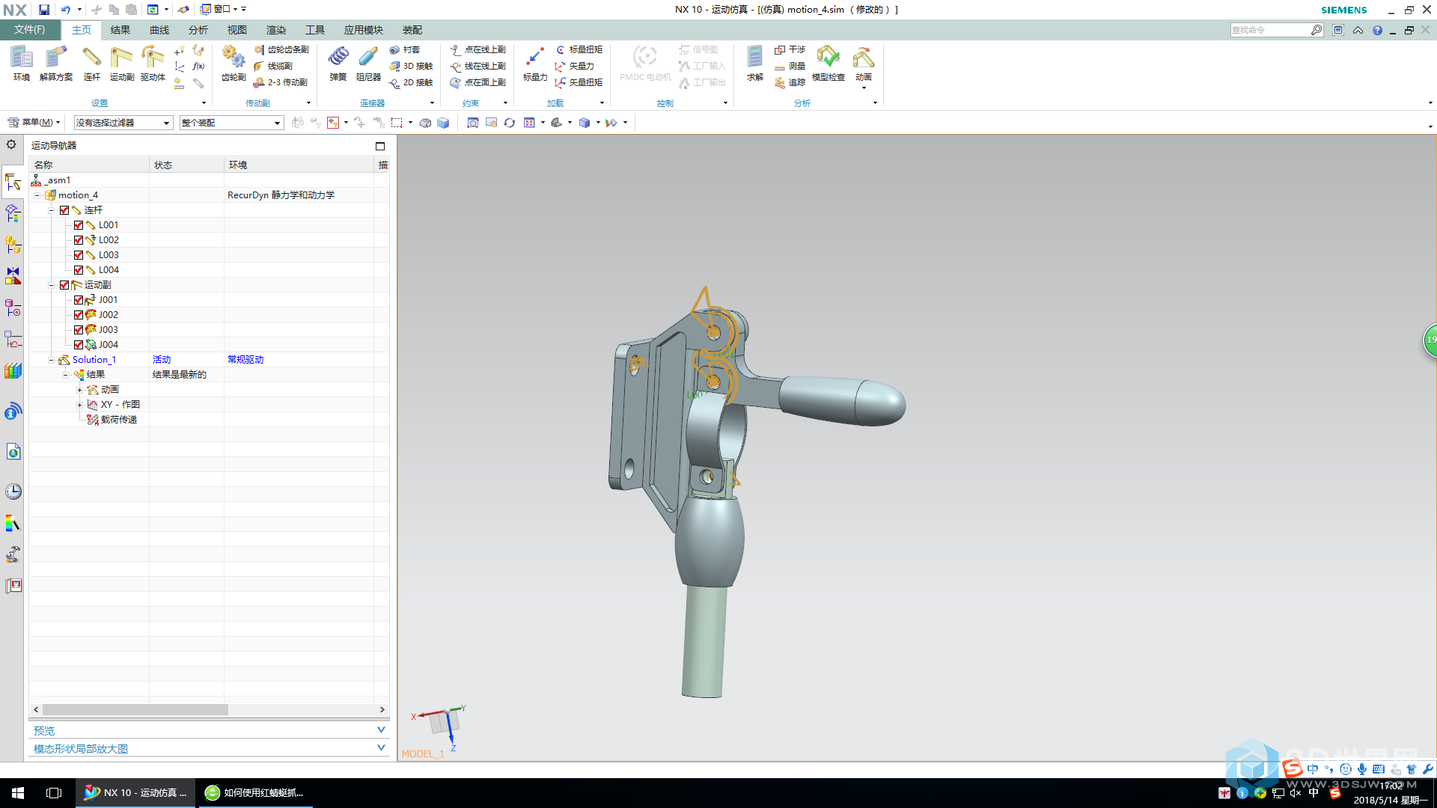Select the 连杆 (Link) tool

(x=91, y=63)
